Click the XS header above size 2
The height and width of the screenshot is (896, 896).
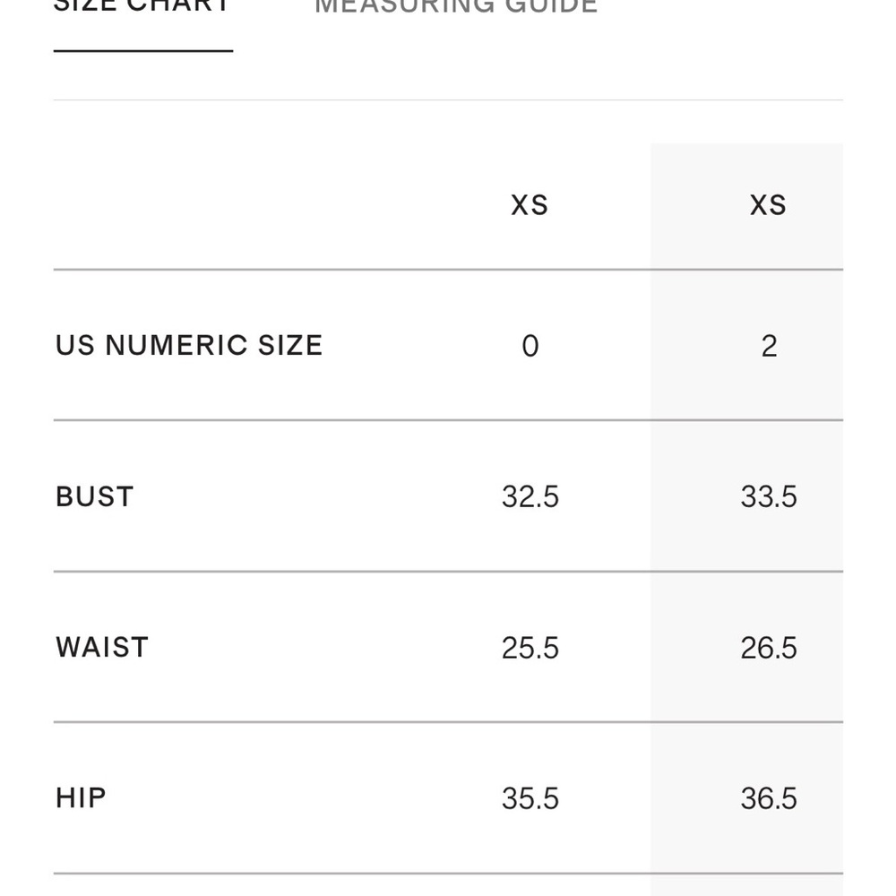click(x=768, y=205)
